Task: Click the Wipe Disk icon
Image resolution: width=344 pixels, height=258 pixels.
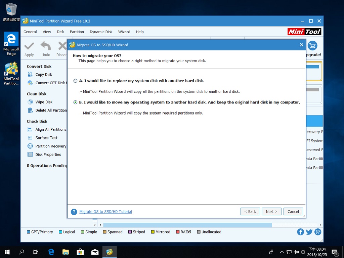Action: [x=30, y=102]
